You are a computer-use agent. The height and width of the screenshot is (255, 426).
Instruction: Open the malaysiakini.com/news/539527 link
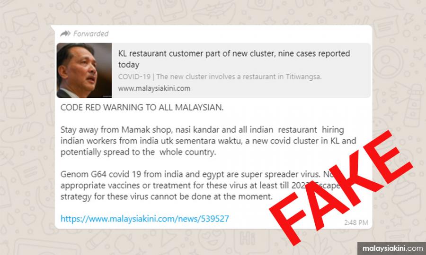(144, 219)
